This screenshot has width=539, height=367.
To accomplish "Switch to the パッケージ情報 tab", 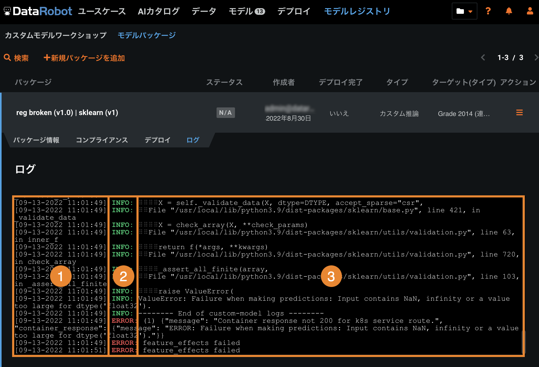I will pyautogui.click(x=36, y=140).
